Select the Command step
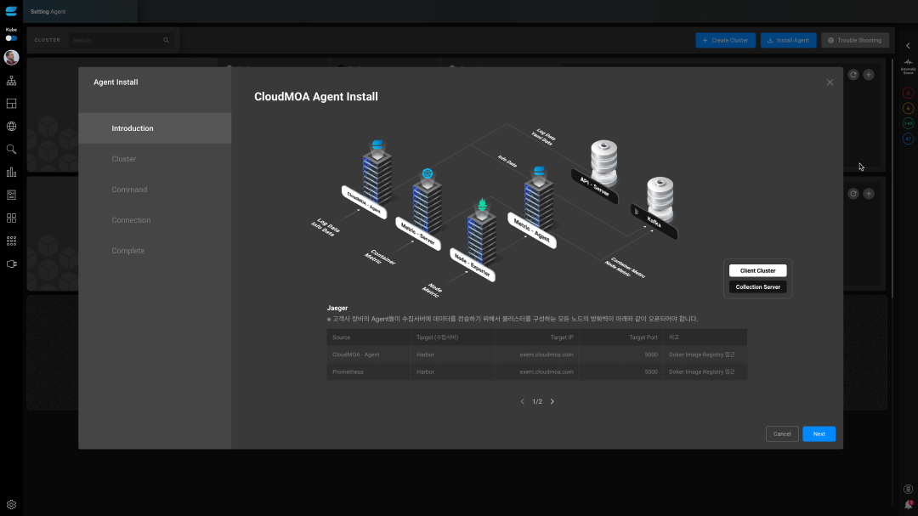This screenshot has width=918, height=516. click(156, 190)
